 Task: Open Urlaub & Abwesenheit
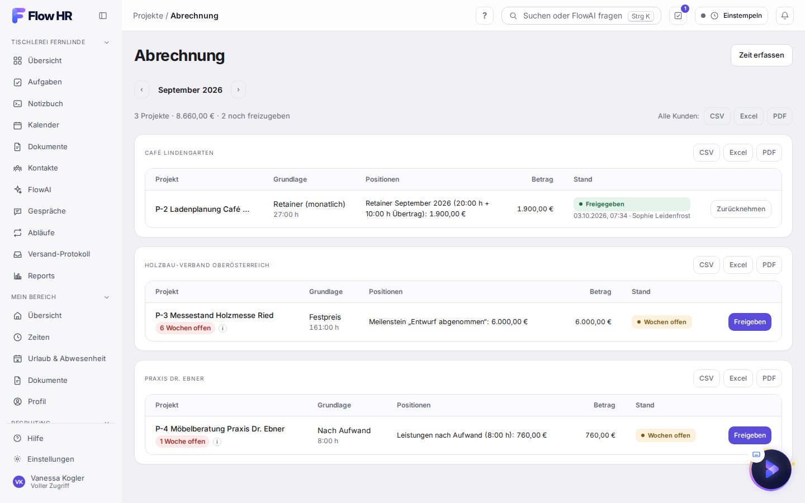pos(61,359)
